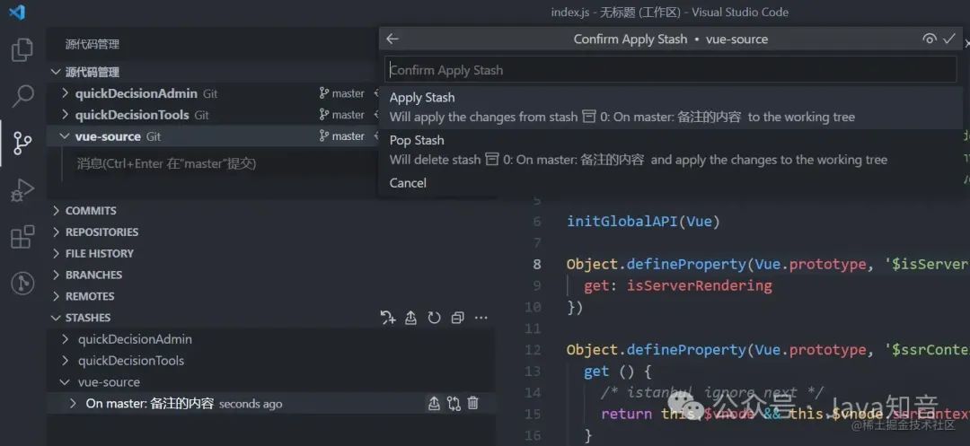Confirm selection with the checkmark icon

pyautogui.click(x=949, y=39)
